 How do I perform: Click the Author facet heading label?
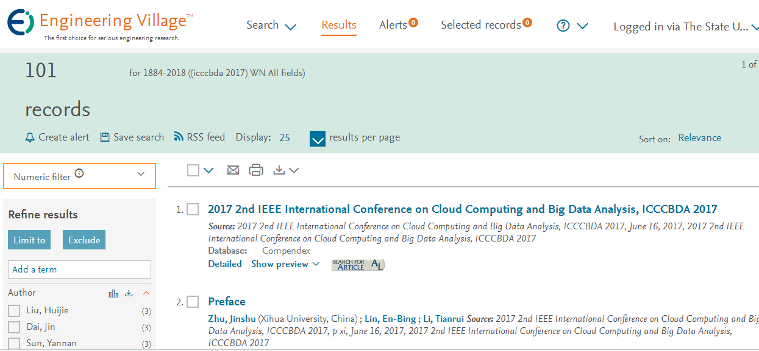(22, 293)
